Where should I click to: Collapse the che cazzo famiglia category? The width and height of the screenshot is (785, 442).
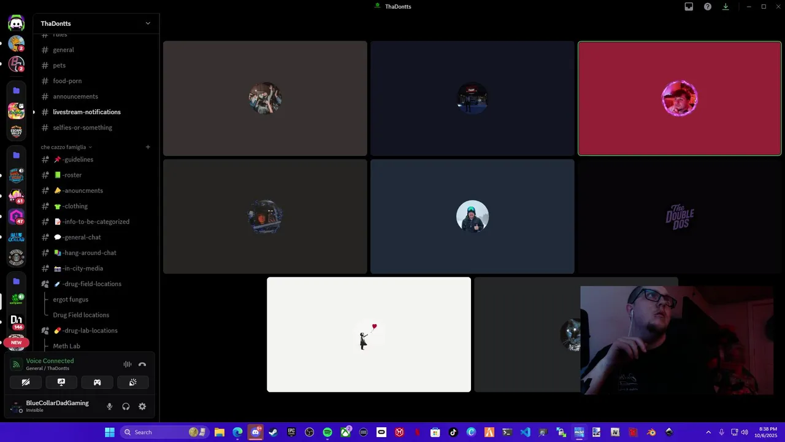[66, 147]
